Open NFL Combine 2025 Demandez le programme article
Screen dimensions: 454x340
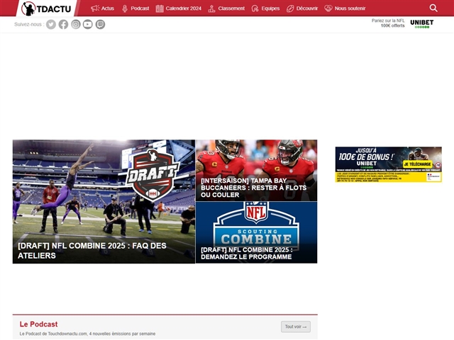click(247, 254)
